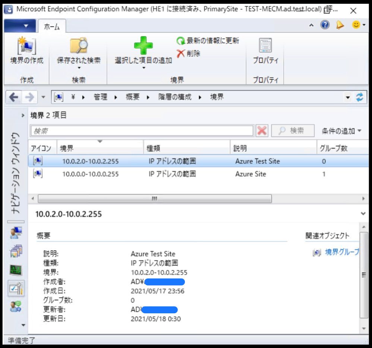Select the 10.0.2.0-10.0.2.255 boundary row
Image resolution: width=372 pixels, height=348 pixels.
(x=198, y=161)
